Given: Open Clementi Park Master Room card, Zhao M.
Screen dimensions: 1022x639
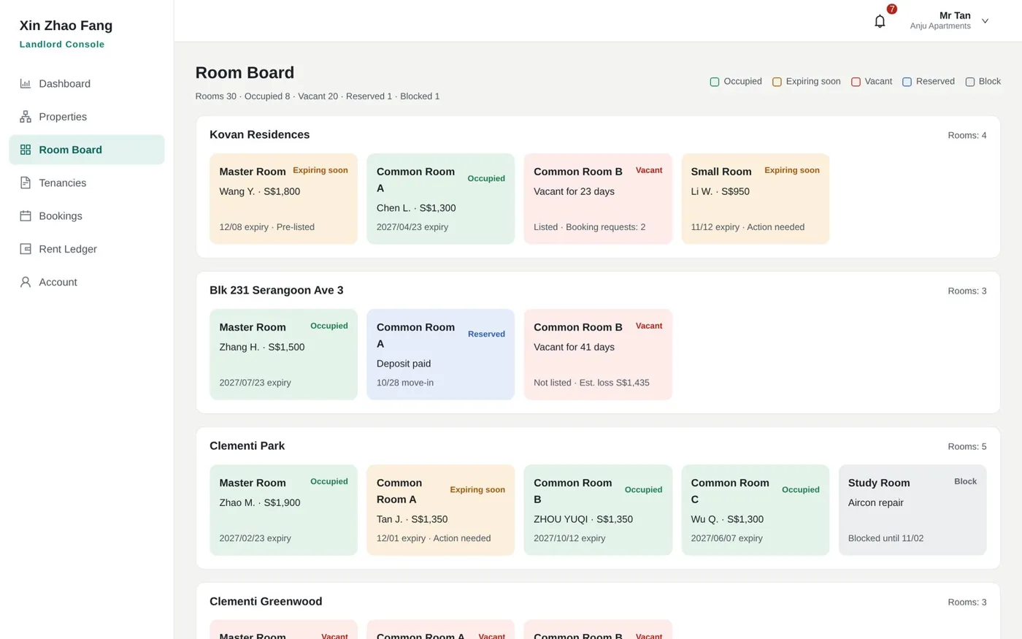Looking at the screenshot, I should point(283,510).
